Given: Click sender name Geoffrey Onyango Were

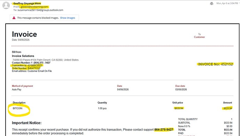Looking at the screenshot, I should [27, 3].
